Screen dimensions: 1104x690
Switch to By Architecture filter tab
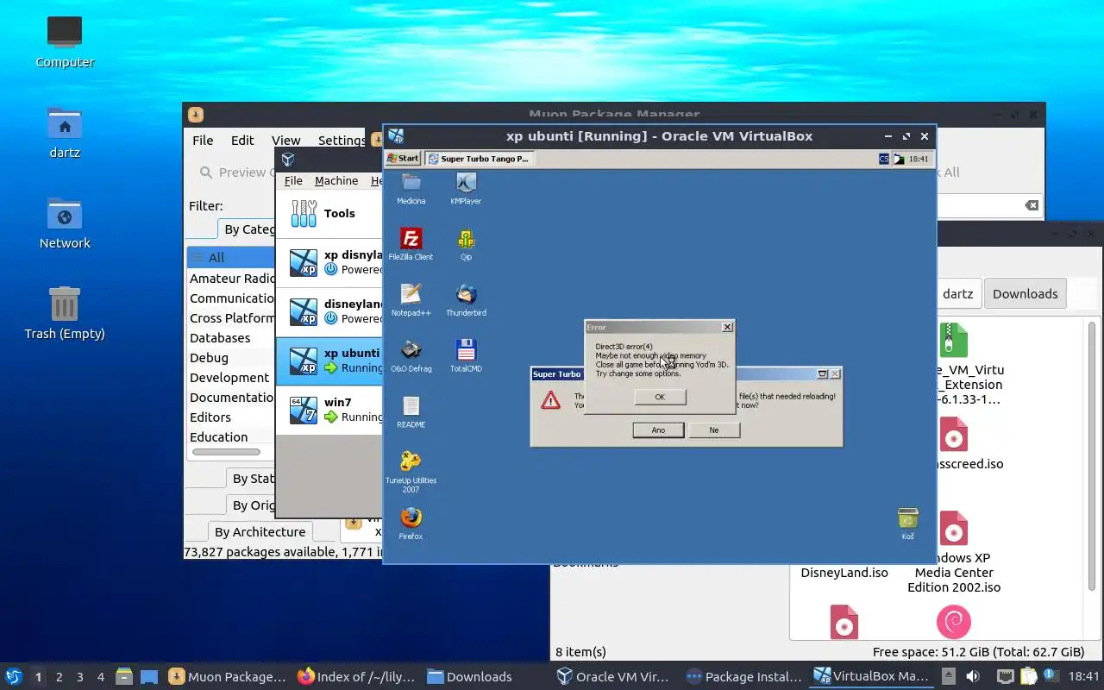click(x=260, y=531)
